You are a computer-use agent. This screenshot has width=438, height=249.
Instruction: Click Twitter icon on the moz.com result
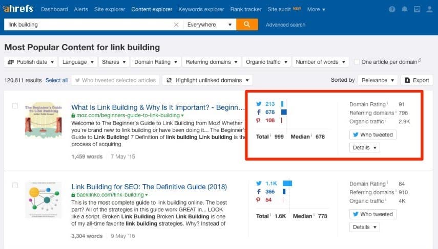point(259,104)
